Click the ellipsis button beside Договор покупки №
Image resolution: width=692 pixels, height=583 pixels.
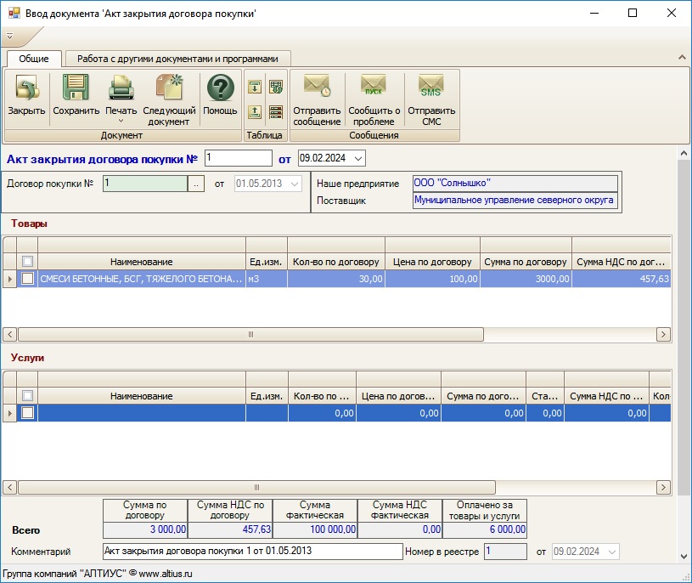coord(196,184)
